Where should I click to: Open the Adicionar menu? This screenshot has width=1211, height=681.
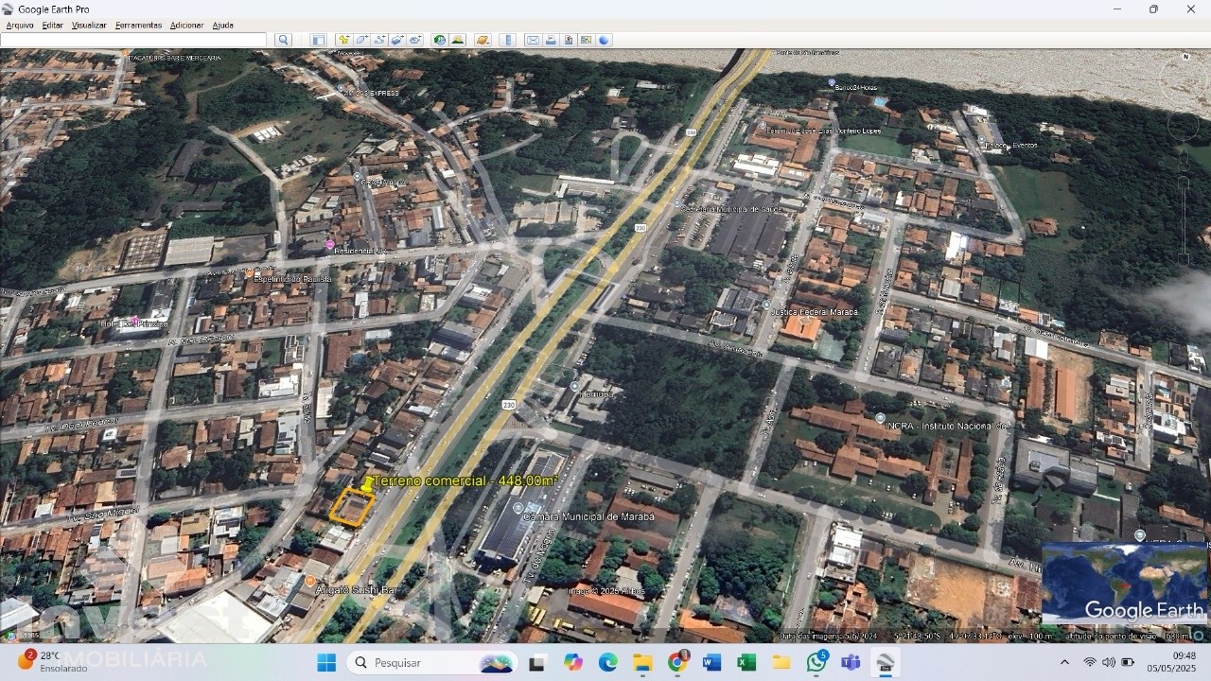[x=187, y=26]
